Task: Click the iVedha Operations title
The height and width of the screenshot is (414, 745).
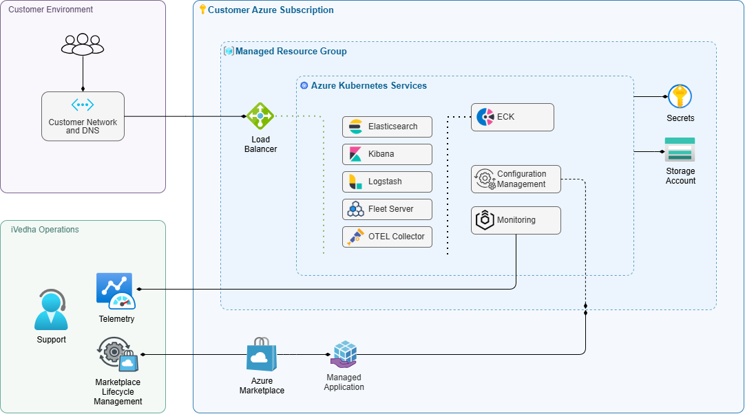Action: 45,230
